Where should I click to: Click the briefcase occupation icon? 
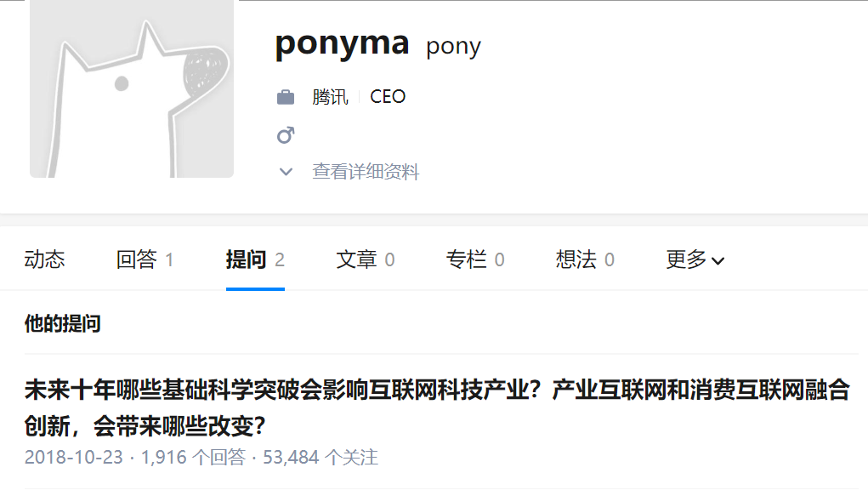click(x=286, y=95)
